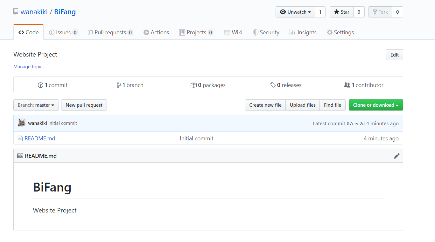Open the BiFang repository name link

click(65, 12)
